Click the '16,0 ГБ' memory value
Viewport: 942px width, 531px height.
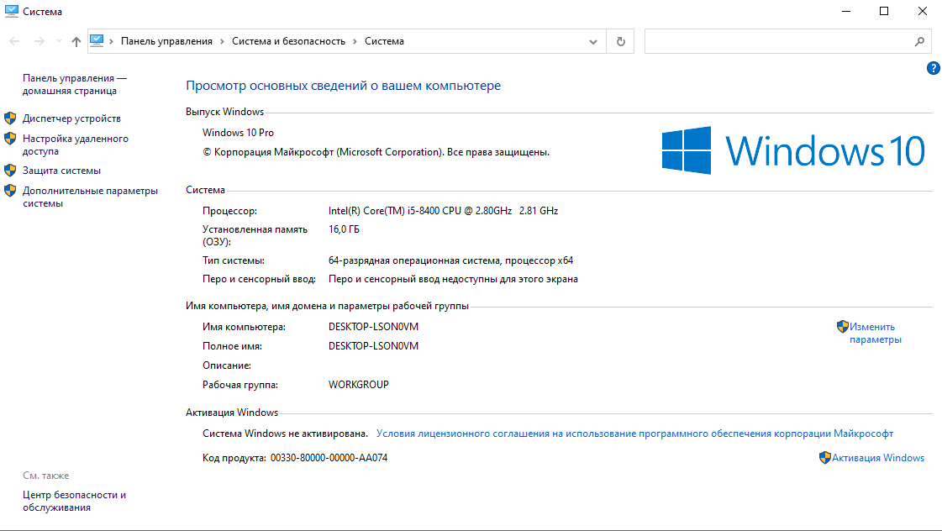pos(344,229)
